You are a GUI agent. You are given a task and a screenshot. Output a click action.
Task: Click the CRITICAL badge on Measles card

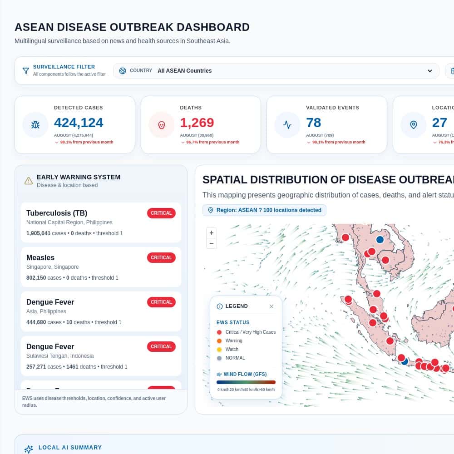point(161,258)
